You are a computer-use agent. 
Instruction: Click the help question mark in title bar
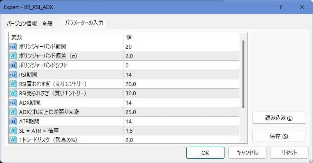coord(281,7)
